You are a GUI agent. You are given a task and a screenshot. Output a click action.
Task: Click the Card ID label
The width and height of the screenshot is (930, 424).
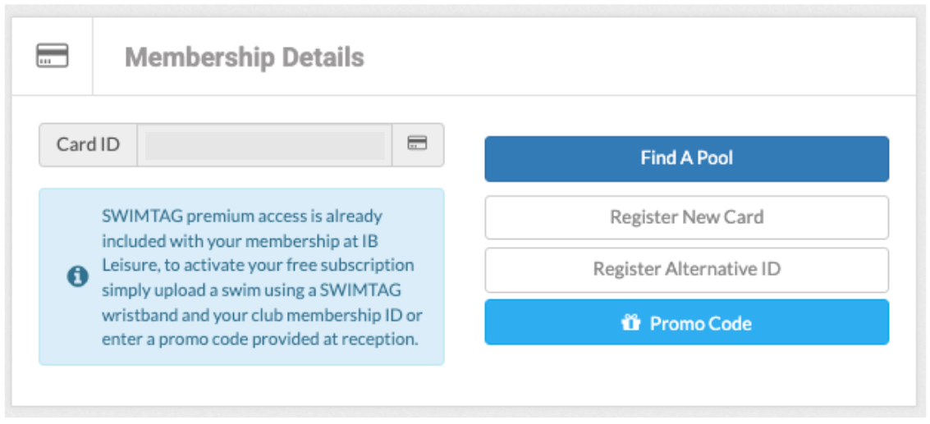click(88, 145)
